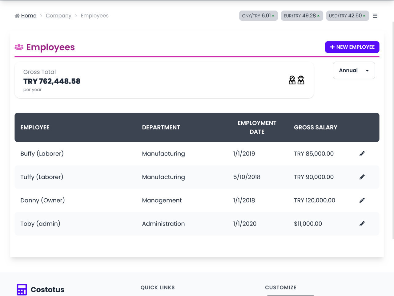Click the Costotus calculator logo icon
The width and height of the screenshot is (394, 296).
coord(22,290)
